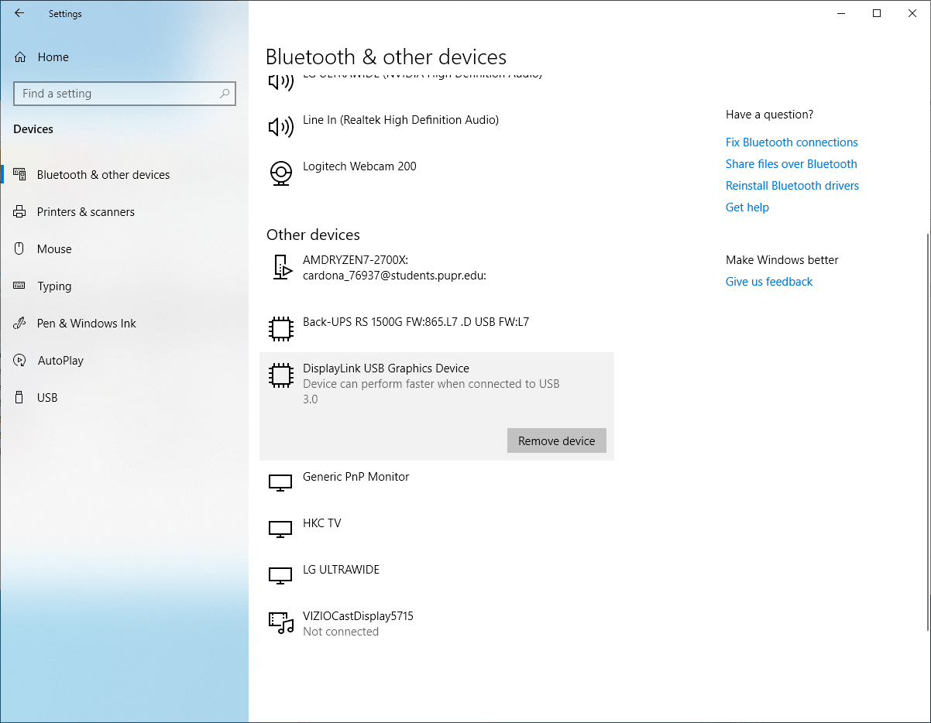Minimize the Settings window
The width and height of the screenshot is (931, 723).
[x=841, y=13]
